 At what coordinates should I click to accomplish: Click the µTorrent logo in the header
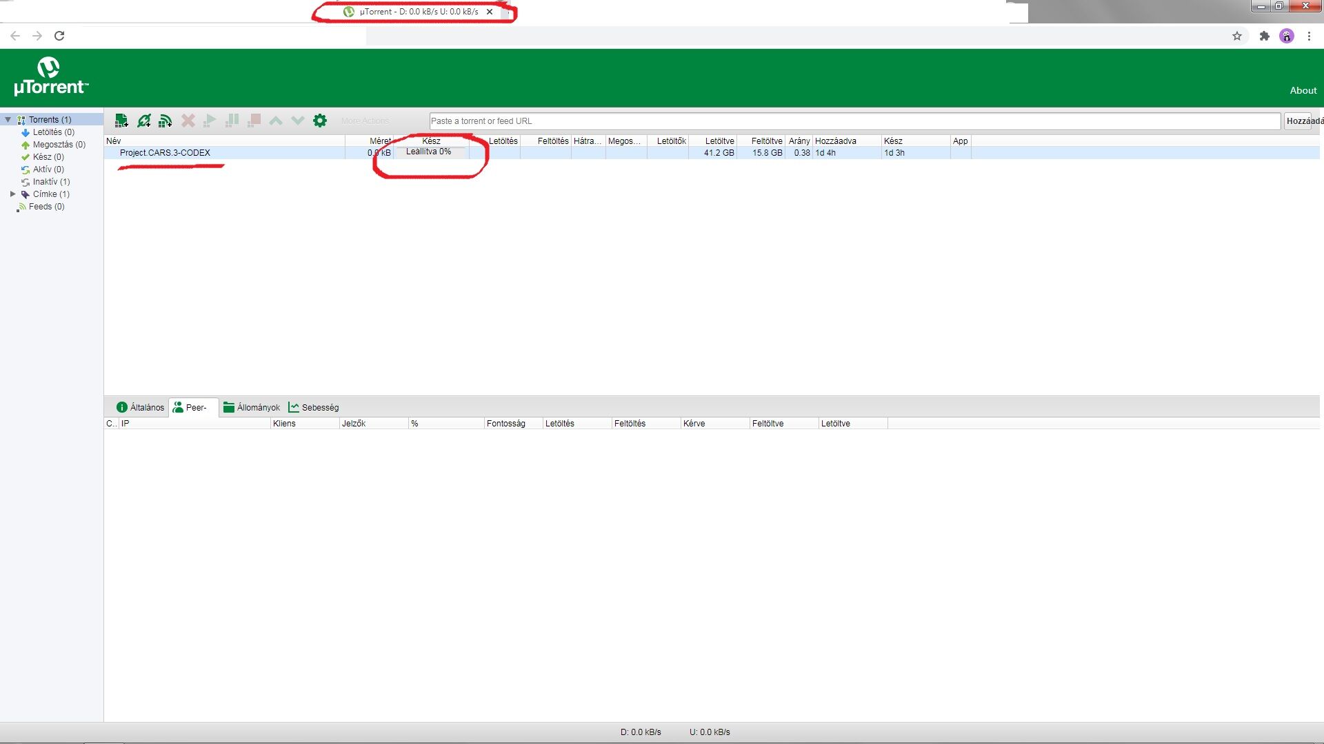pyautogui.click(x=51, y=76)
